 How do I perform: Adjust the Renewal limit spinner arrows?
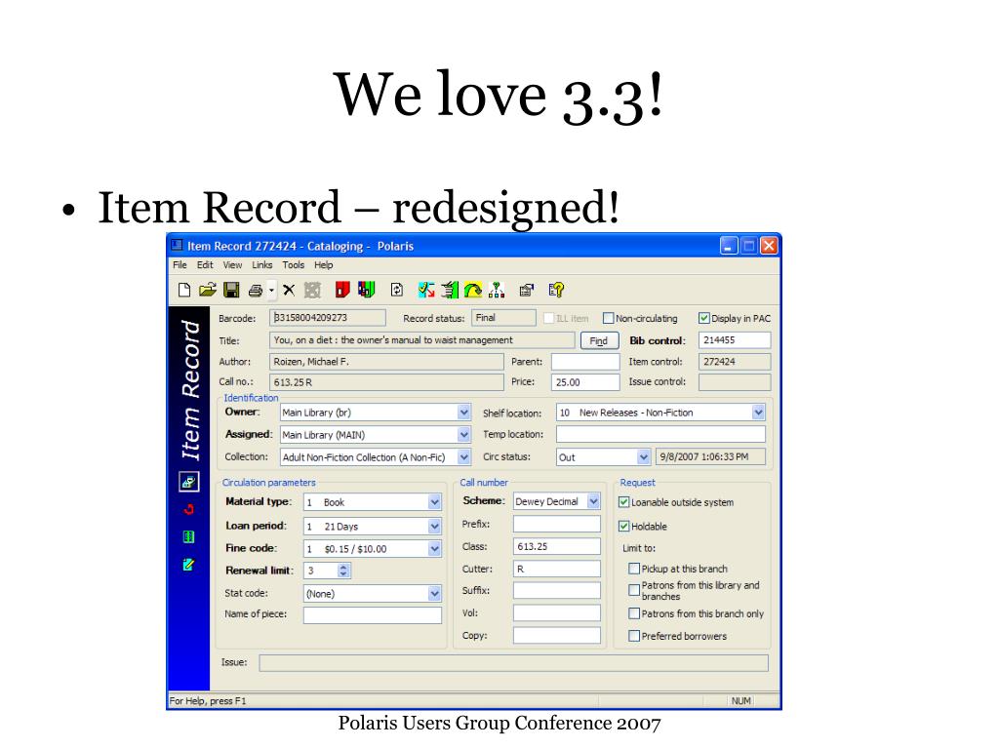(x=343, y=571)
